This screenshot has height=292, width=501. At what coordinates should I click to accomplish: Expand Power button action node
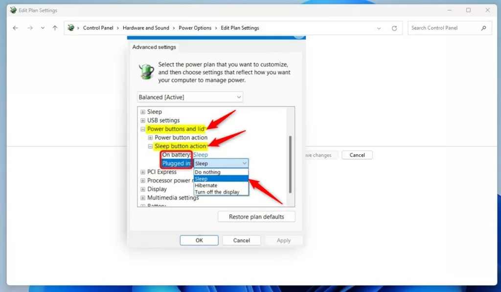150,138
